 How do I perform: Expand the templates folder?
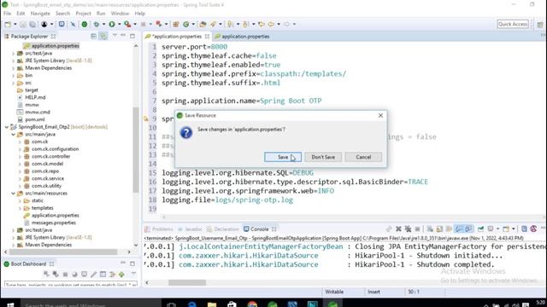(20, 208)
